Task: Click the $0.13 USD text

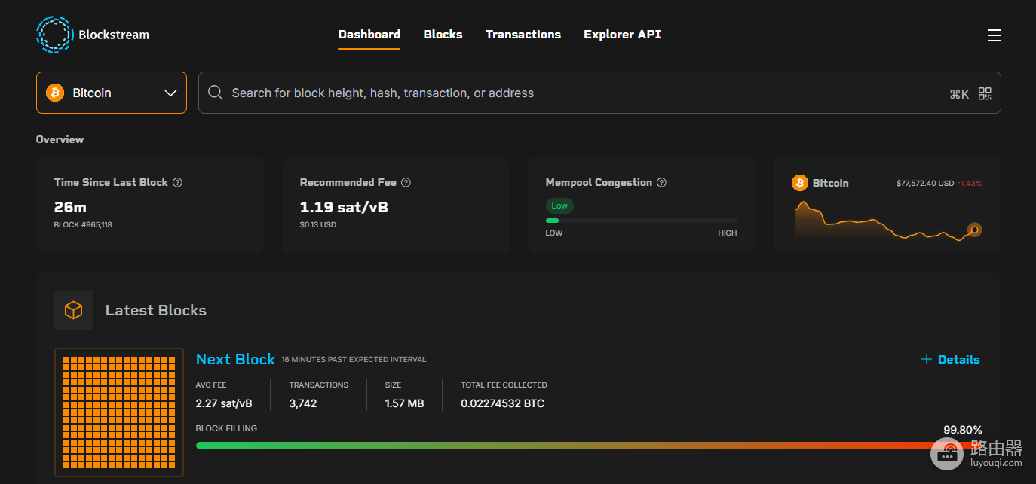Action: (318, 224)
